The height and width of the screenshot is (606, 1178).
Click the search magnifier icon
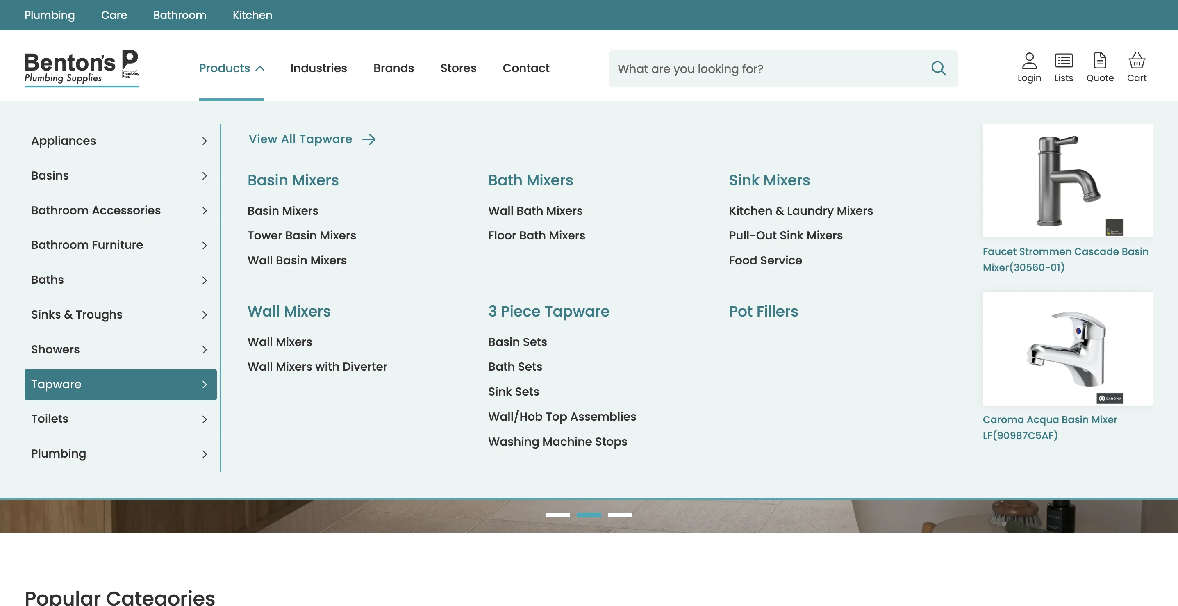coord(938,68)
